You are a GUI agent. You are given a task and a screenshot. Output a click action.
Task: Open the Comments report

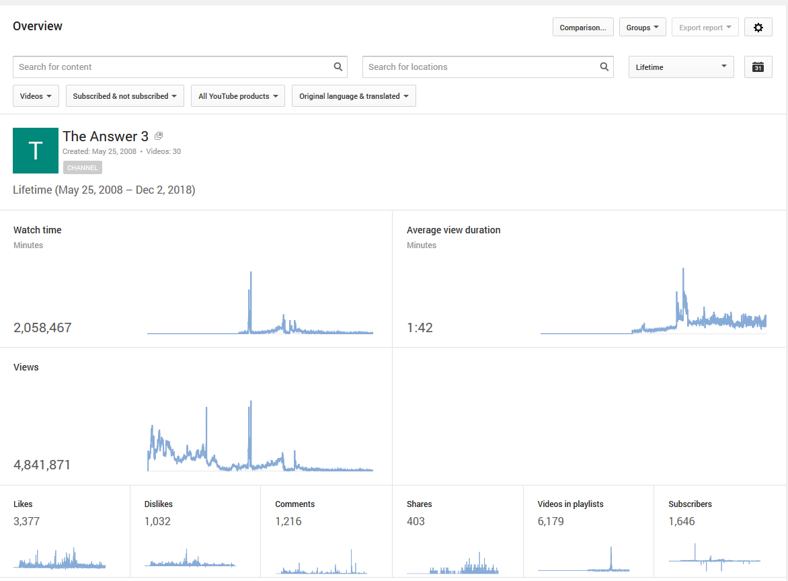pyautogui.click(x=295, y=504)
